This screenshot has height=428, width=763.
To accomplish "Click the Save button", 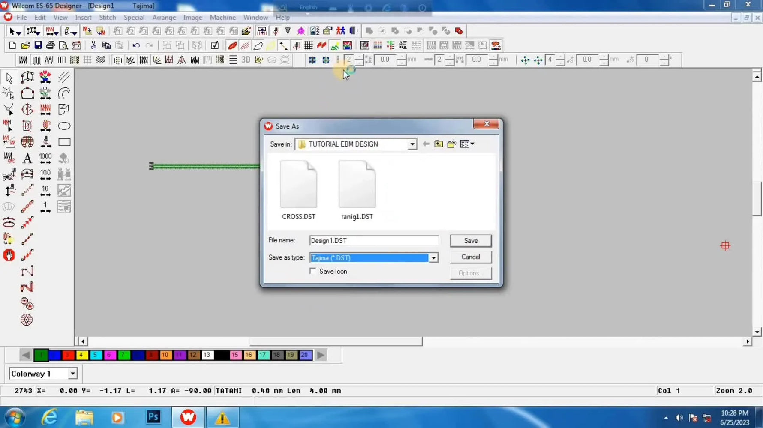I will pos(471,241).
